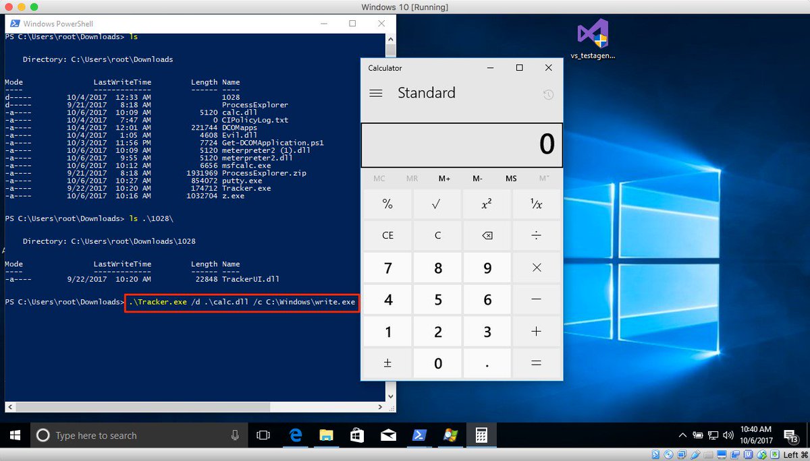The height and width of the screenshot is (461, 810).
Task: Click Get-DCOMApplication.ps1 in the PowerShell listing
Action: [273, 143]
